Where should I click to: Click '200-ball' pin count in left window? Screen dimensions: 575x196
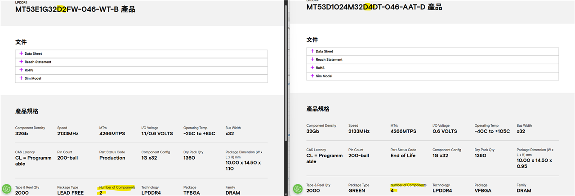68,158
